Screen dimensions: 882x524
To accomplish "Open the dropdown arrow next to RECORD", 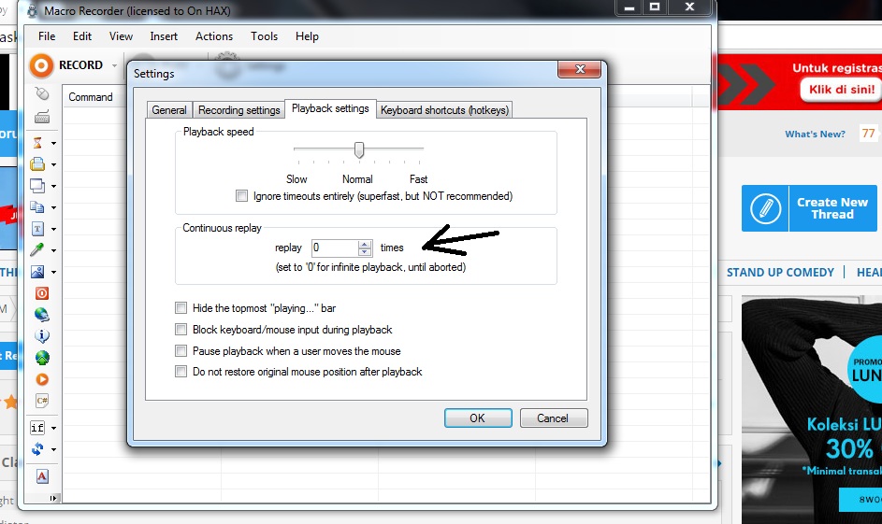I will click(114, 66).
